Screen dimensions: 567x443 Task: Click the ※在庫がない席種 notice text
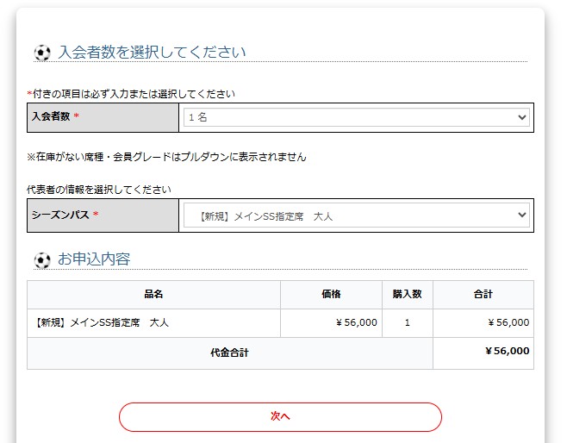pos(167,158)
